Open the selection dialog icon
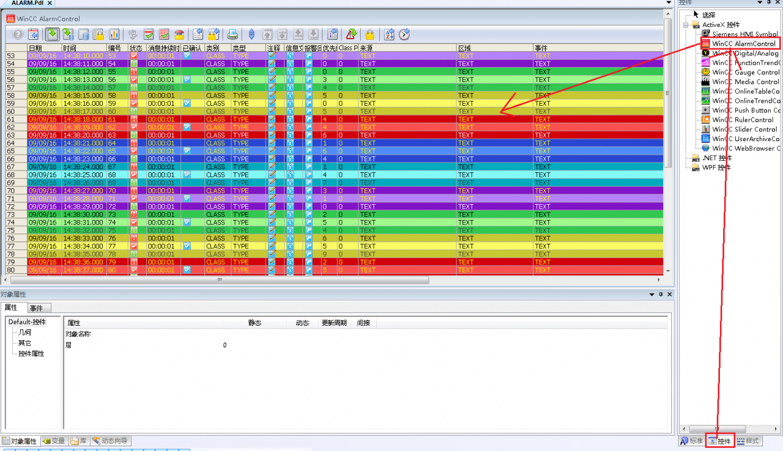Screen dimensions: 783x451 tap(198, 34)
